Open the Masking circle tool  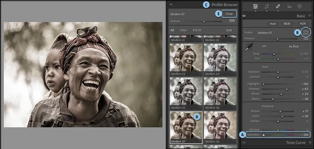pos(300,7)
